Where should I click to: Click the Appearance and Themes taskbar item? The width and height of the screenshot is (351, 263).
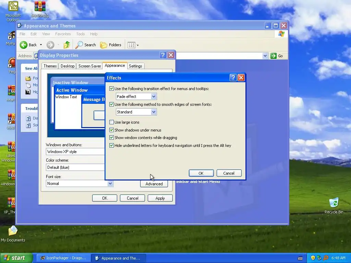coord(119,258)
